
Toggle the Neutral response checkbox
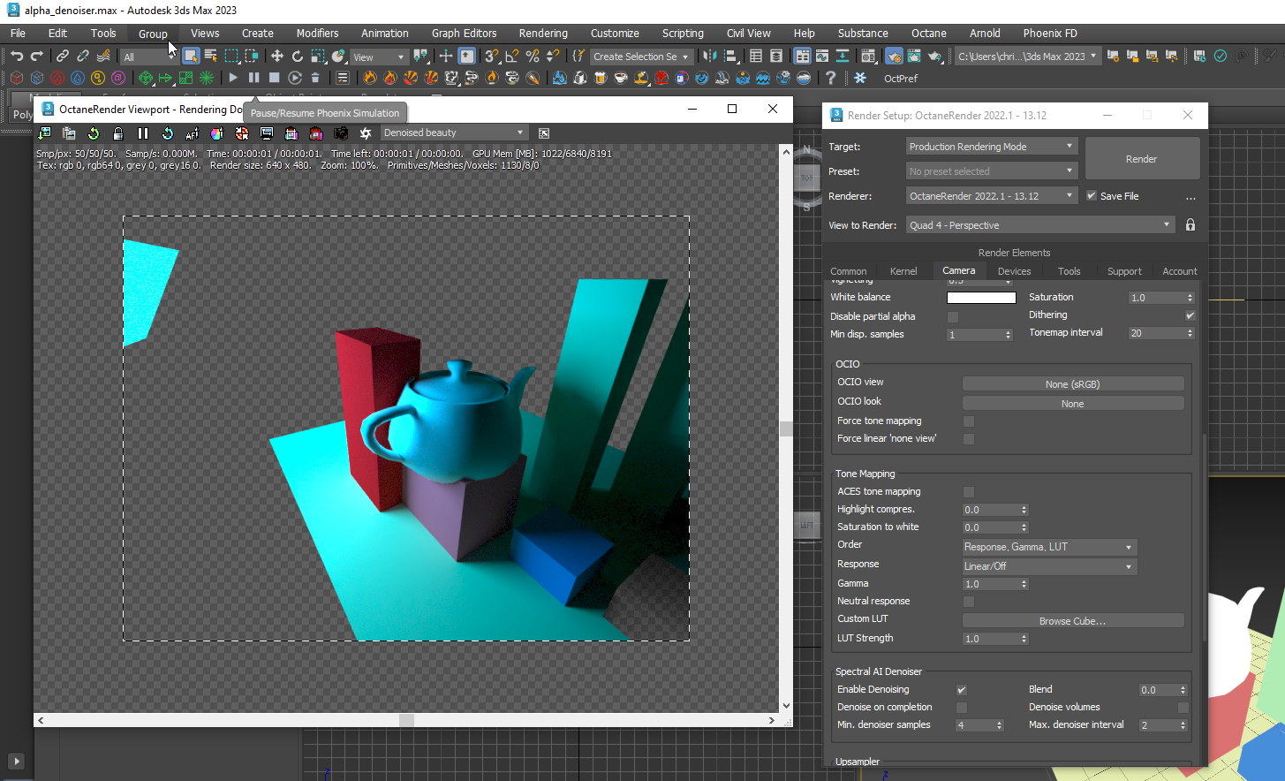(969, 602)
